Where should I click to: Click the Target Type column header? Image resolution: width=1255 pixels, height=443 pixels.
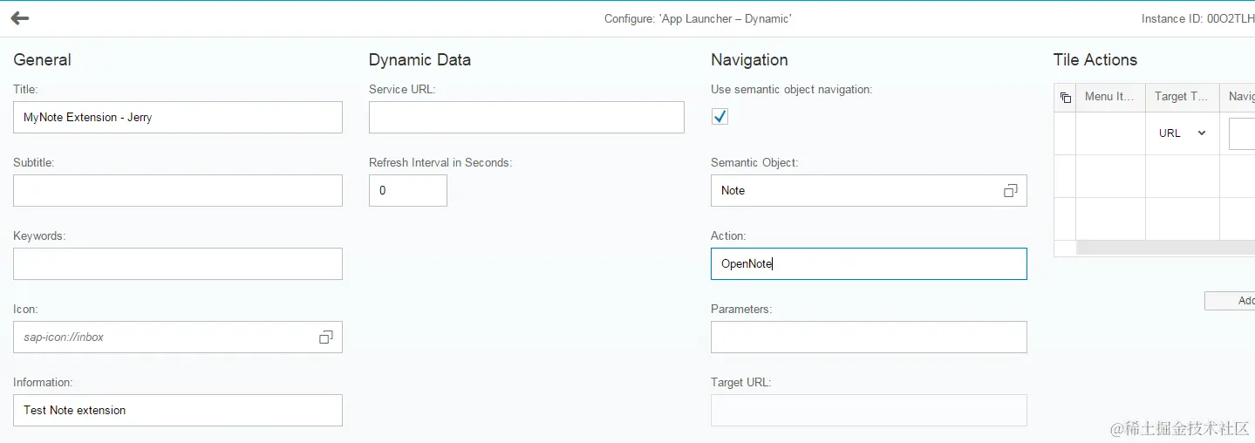coord(1182,97)
